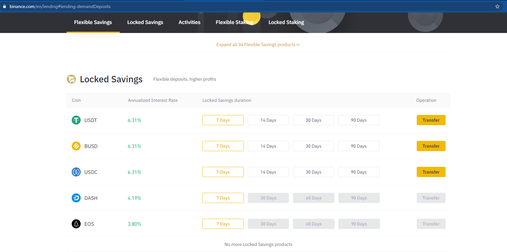
Task: Click 'Flexible deposits, higher profits' subtitle
Action: 185,79
